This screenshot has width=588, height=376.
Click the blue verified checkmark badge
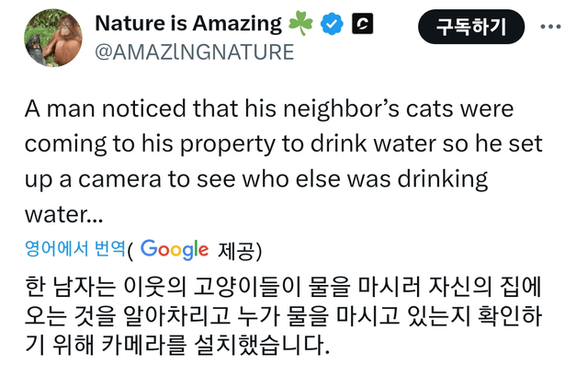tap(331, 25)
